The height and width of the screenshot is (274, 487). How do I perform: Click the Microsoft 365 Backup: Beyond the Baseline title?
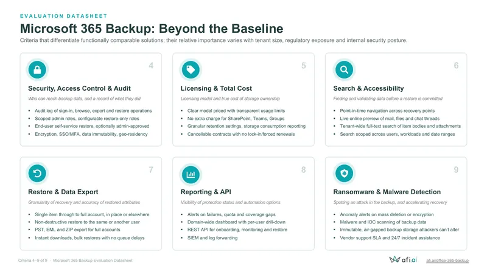152,29
